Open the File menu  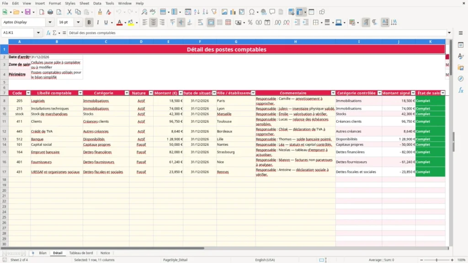click(5, 3)
